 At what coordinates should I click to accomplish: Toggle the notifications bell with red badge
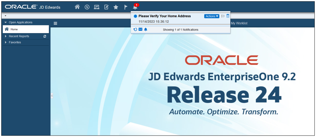tap(135, 7)
